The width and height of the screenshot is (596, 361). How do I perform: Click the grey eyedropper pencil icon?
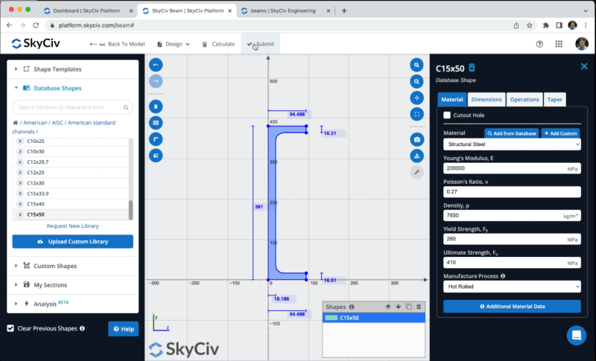[x=416, y=173]
